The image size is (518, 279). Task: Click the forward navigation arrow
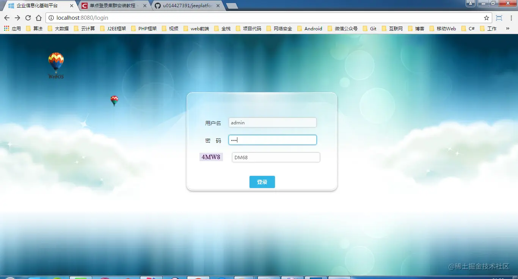click(17, 18)
